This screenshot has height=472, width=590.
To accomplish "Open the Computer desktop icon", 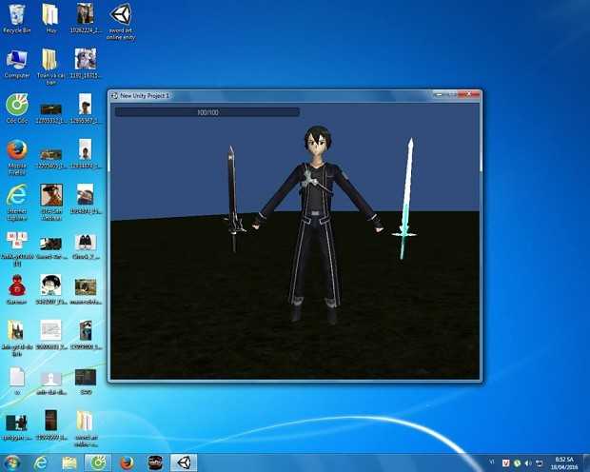I will pos(16,61).
